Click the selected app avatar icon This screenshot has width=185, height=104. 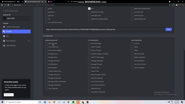[5, 18]
